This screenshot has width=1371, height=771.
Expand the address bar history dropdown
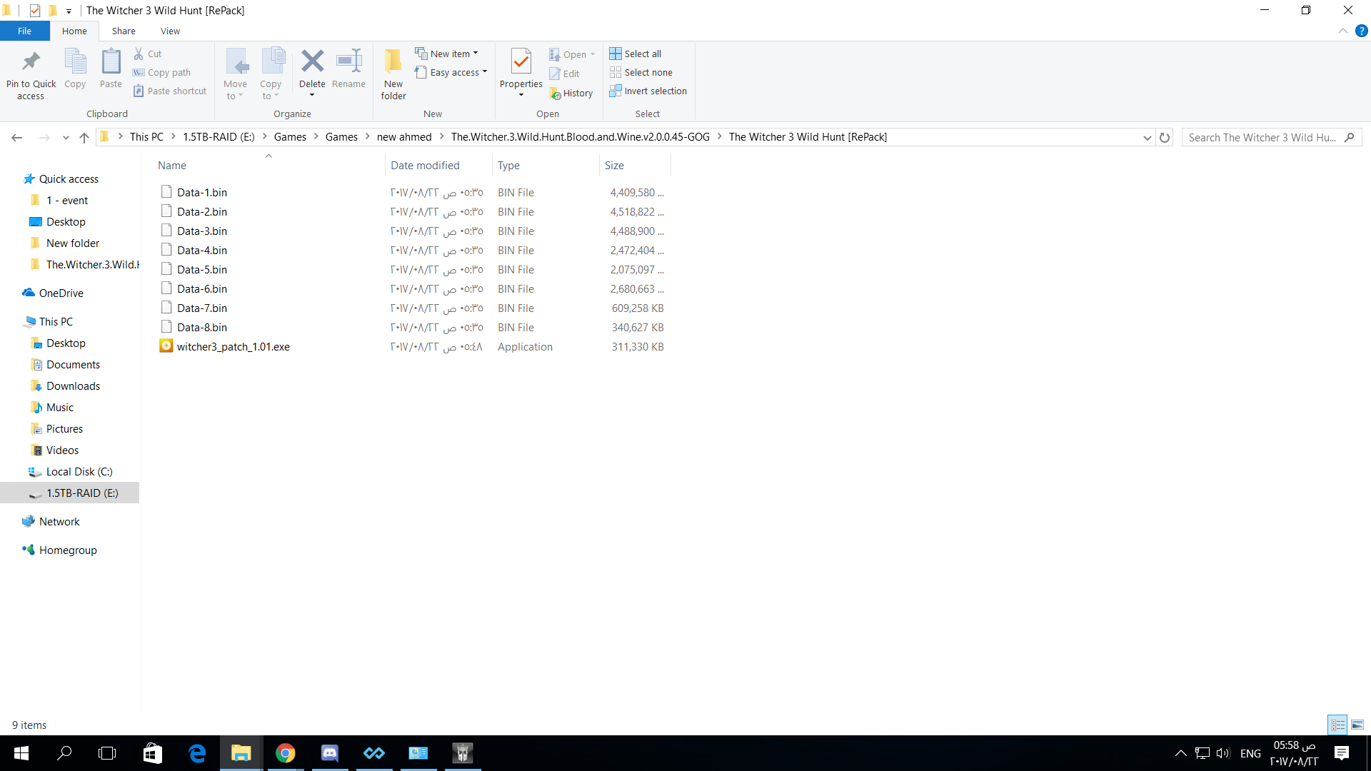click(x=1147, y=138)
